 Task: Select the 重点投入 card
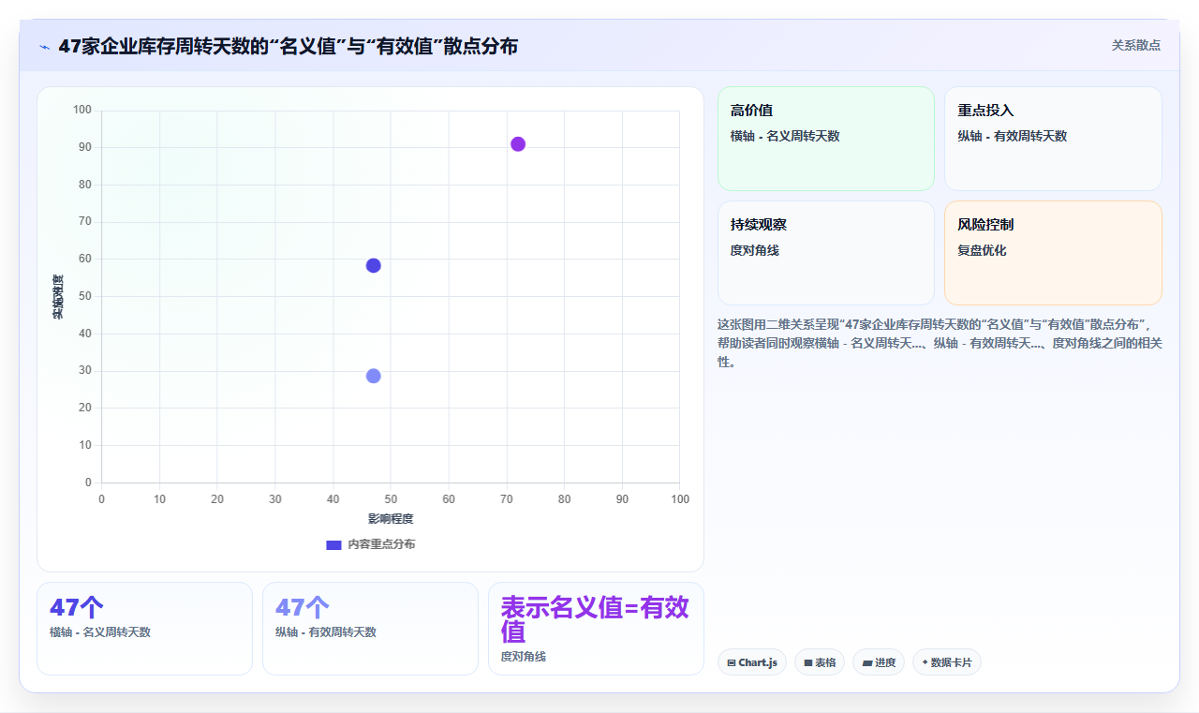pos(1053,139)
